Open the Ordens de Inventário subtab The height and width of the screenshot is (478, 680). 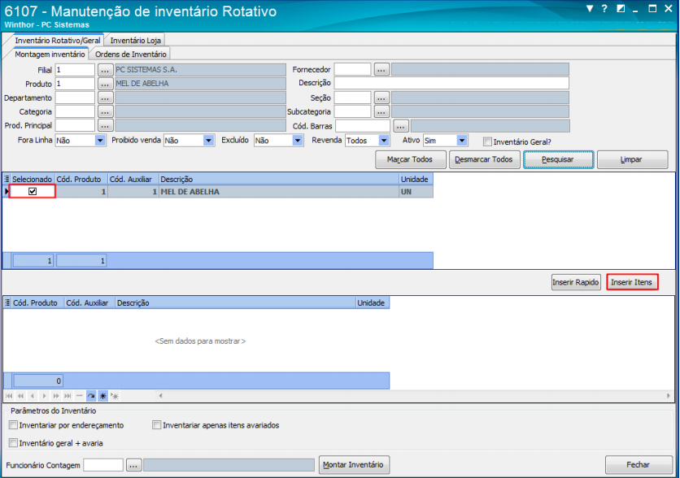pos(130,54)
